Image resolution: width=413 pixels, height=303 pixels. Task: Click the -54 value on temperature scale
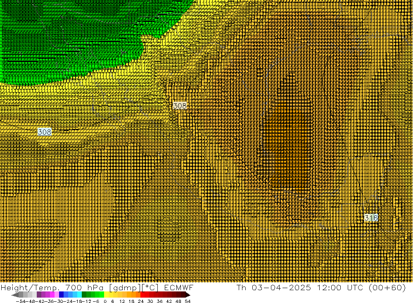pos(21,301)
